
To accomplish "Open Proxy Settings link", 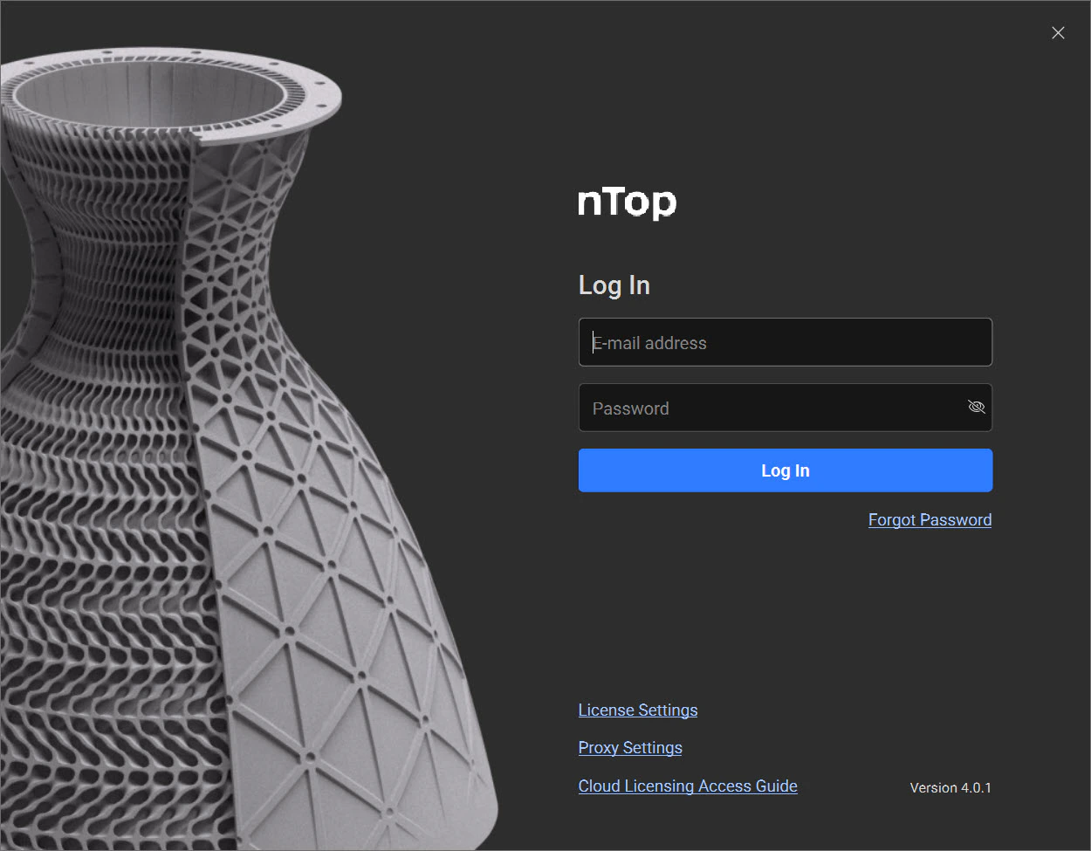I will (x=630, y=748).
